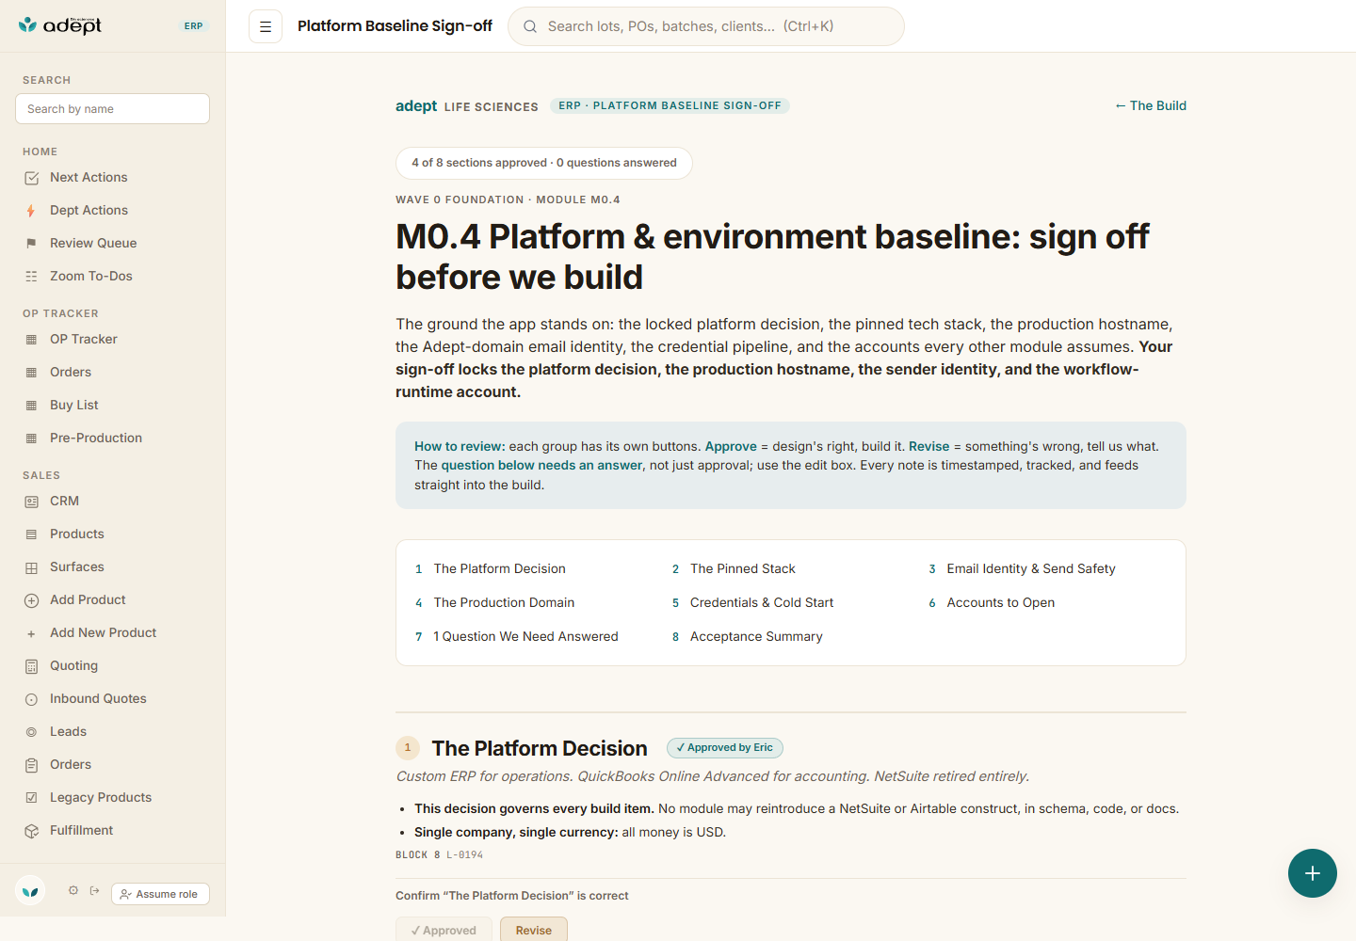Toggle the sidebar with the hamburger icon

[266, 26]
